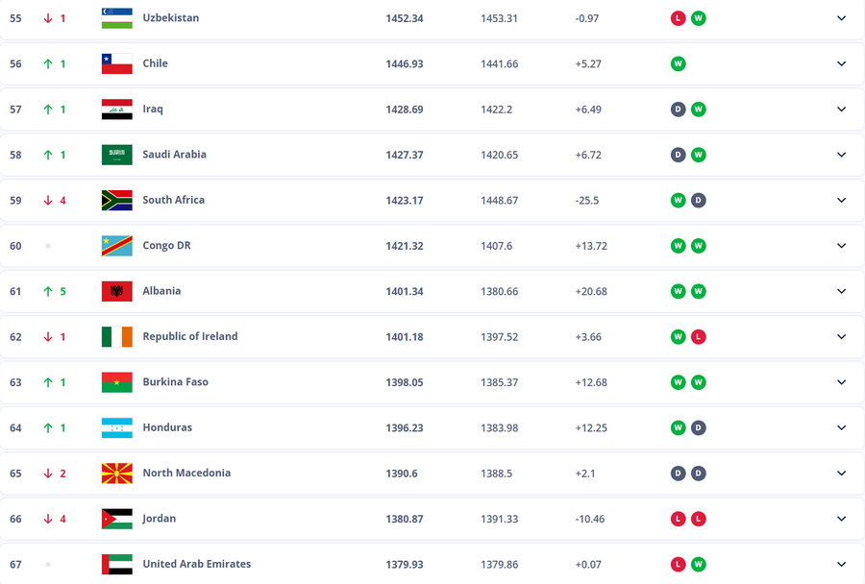Screen dimensions: 865x584
Task: Click the United Arab Emirates flag
Action: [116, 564]
